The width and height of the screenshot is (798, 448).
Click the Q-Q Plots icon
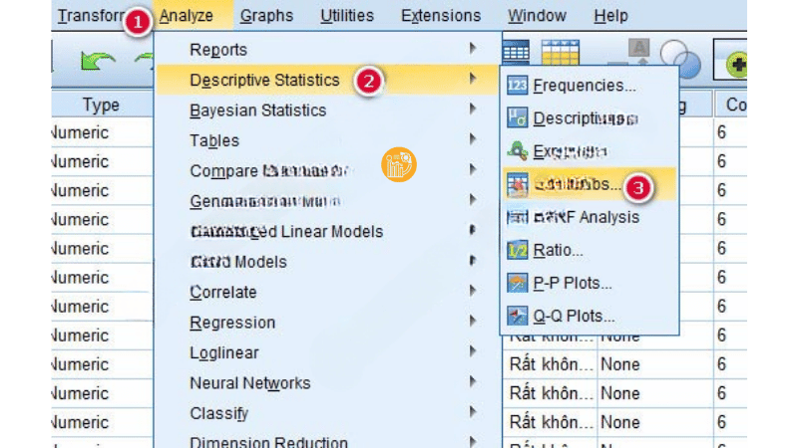pyautogui.click(x=517, y=316)
